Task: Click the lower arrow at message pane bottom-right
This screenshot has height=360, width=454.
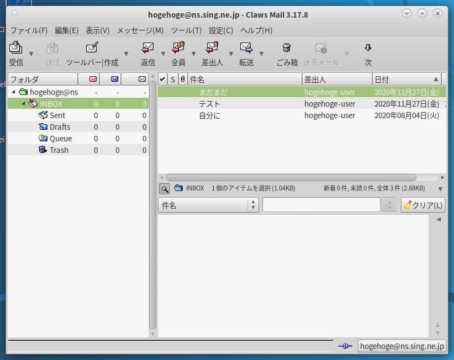Action: click(x=438, y=333)
